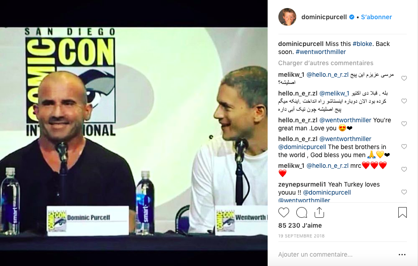Expand 'Charger d'autres commentaires'
The image size is (418, 266).
pyautogui.click(x=325, y=63)
